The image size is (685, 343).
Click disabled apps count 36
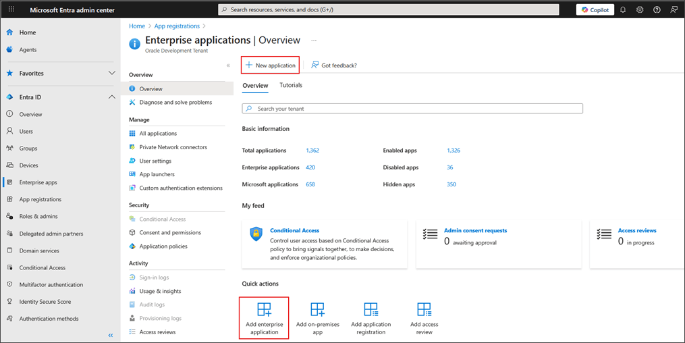pyautogui.click(x=450, y=167)
